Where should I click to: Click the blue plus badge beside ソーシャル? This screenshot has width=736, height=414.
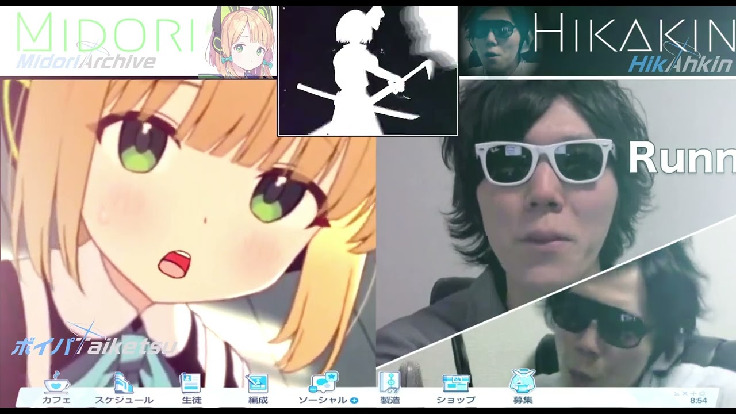[354, 400]
